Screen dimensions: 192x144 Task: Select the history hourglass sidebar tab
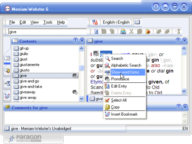(x=7, y=83)
